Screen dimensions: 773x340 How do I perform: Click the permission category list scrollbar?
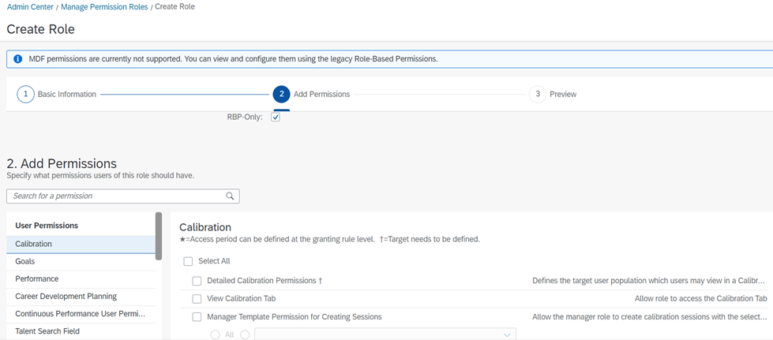158,236
